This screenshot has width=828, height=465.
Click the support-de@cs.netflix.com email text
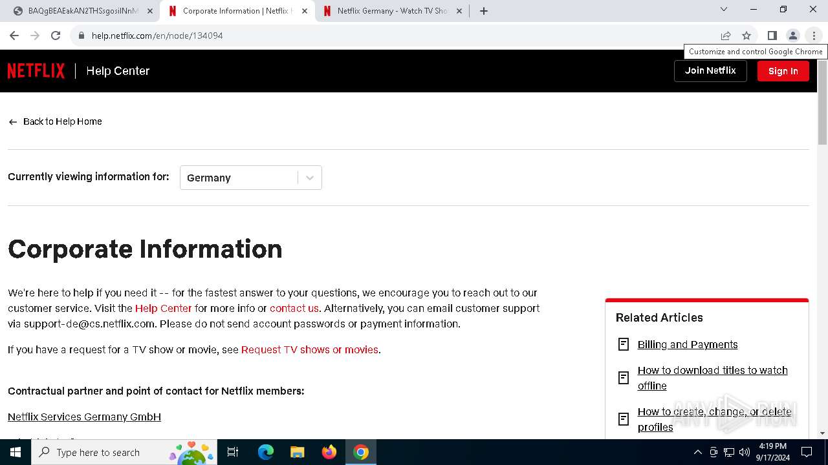click(x=89, y=324)
